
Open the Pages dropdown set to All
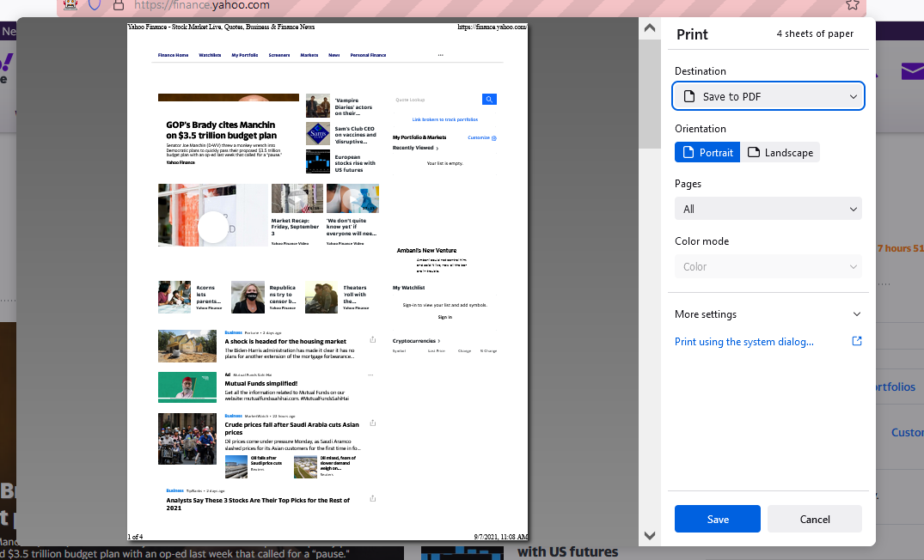[768, 209]
